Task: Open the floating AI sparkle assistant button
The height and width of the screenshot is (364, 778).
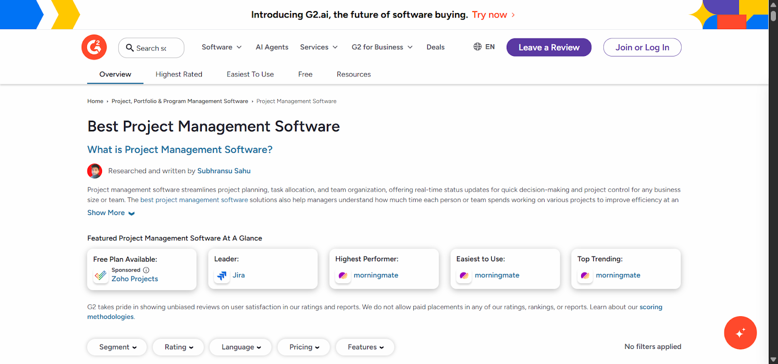Action: point(740,333)
